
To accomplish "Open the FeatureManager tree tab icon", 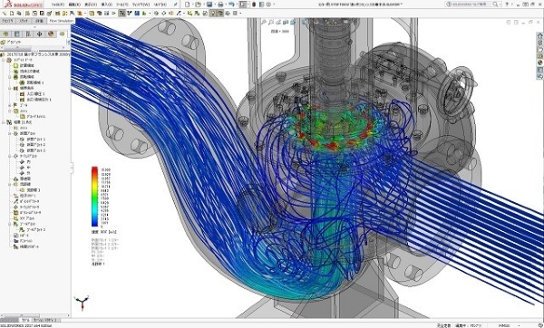I will 5,34.
